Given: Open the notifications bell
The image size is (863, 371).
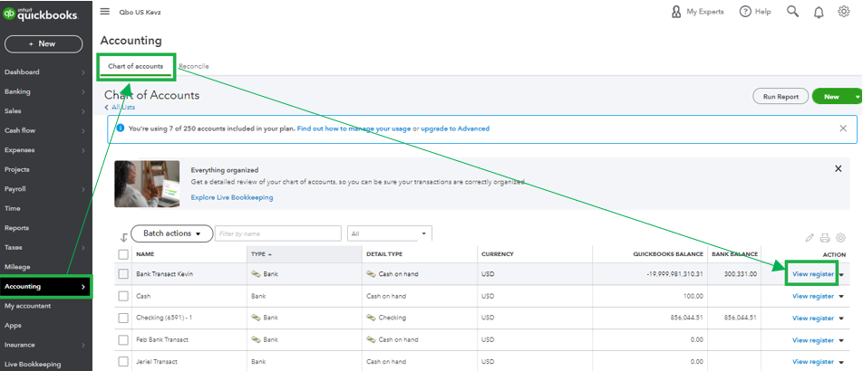Looking at the screenshot, I should (819, 12).
